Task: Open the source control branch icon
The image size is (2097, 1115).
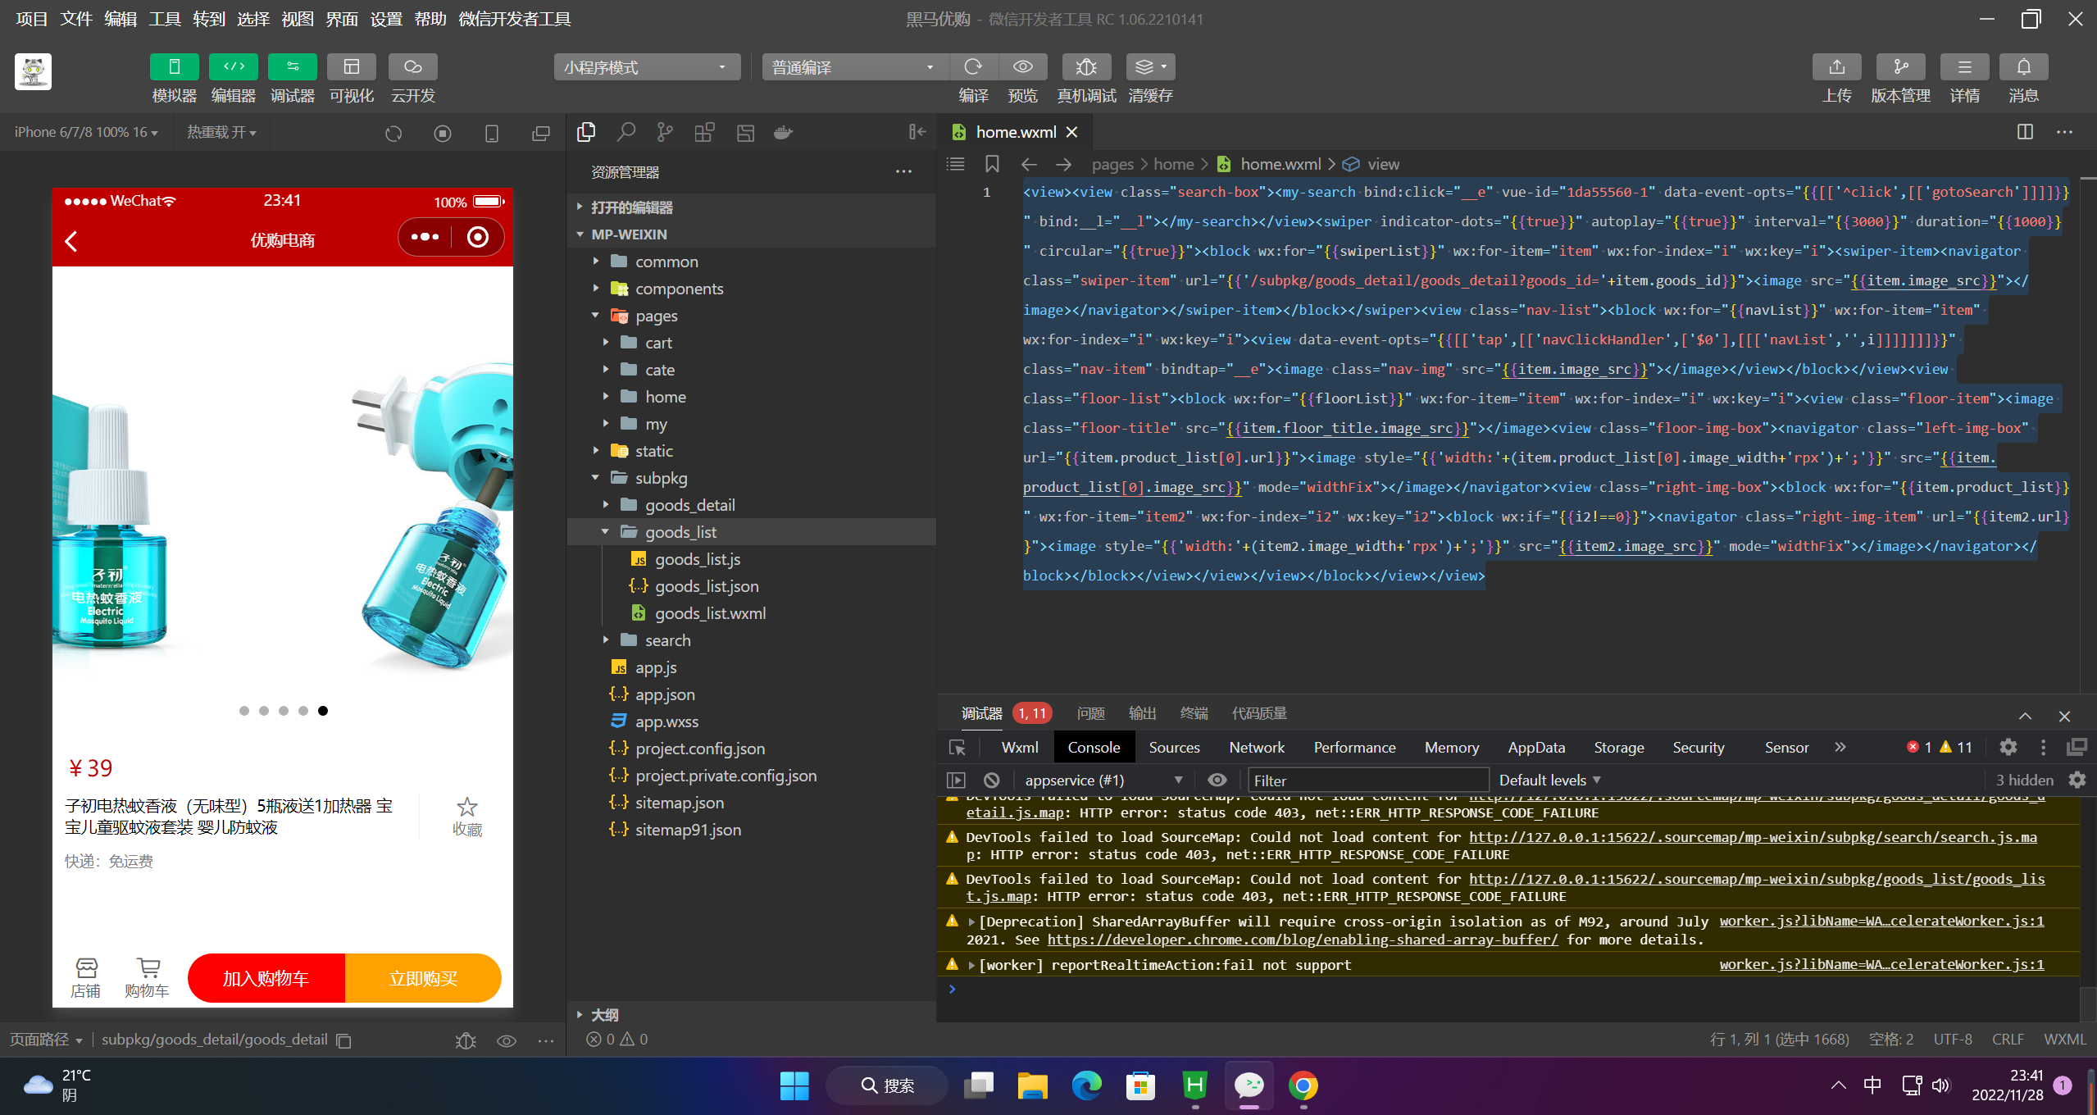Action: point(665,132)
